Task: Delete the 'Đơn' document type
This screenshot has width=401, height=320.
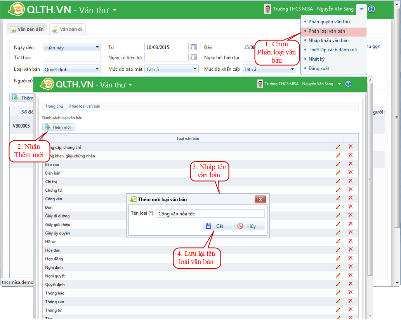Action: pos(351,207)
